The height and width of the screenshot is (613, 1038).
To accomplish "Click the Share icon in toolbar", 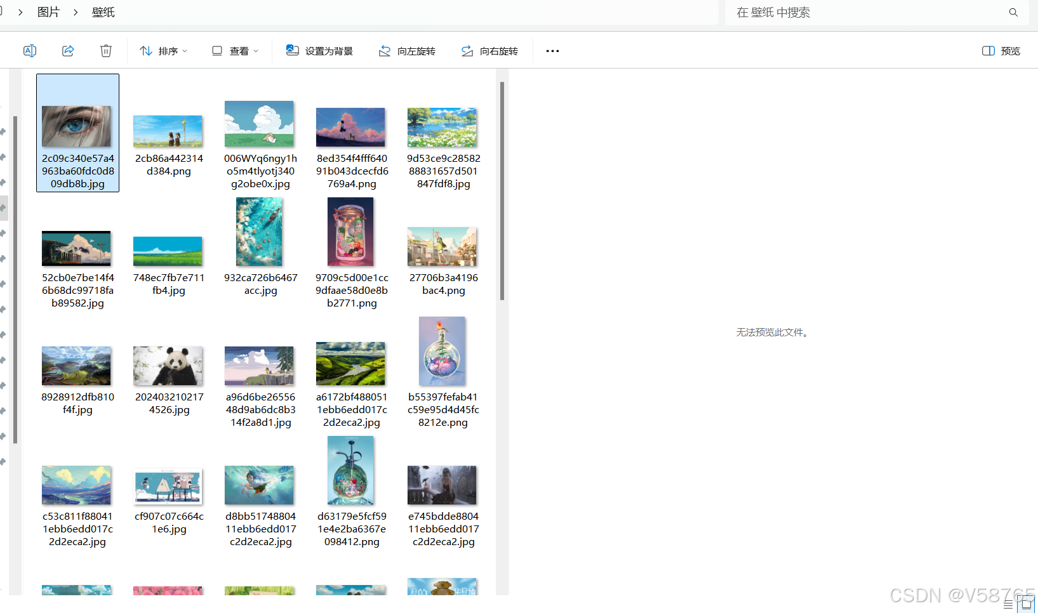I will click(x=68, y=51).
